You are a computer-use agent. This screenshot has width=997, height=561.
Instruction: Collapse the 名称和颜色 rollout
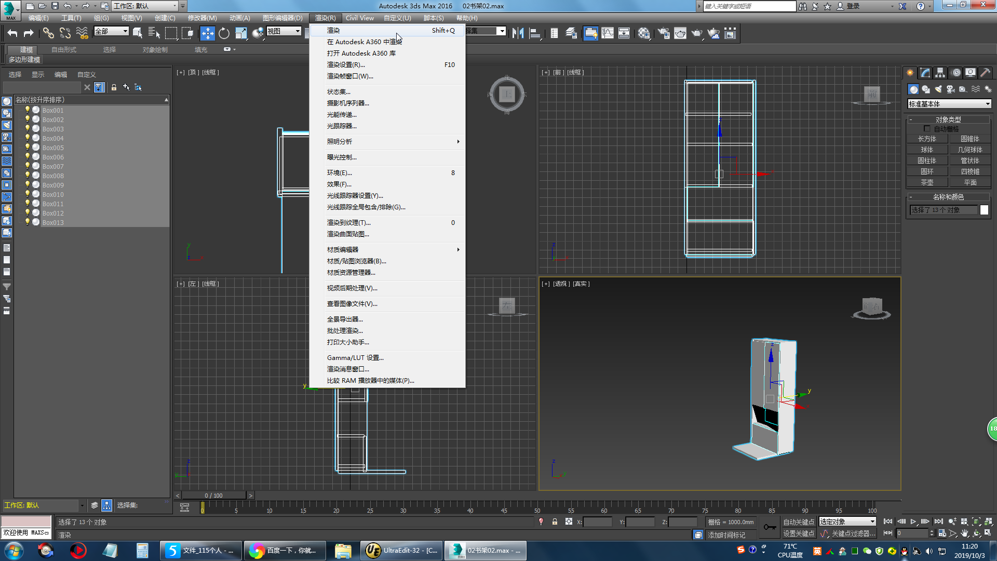948,197
